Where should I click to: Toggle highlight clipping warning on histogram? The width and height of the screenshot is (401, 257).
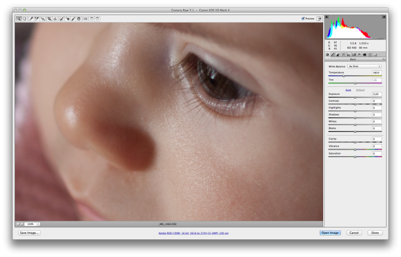point(384,17)
